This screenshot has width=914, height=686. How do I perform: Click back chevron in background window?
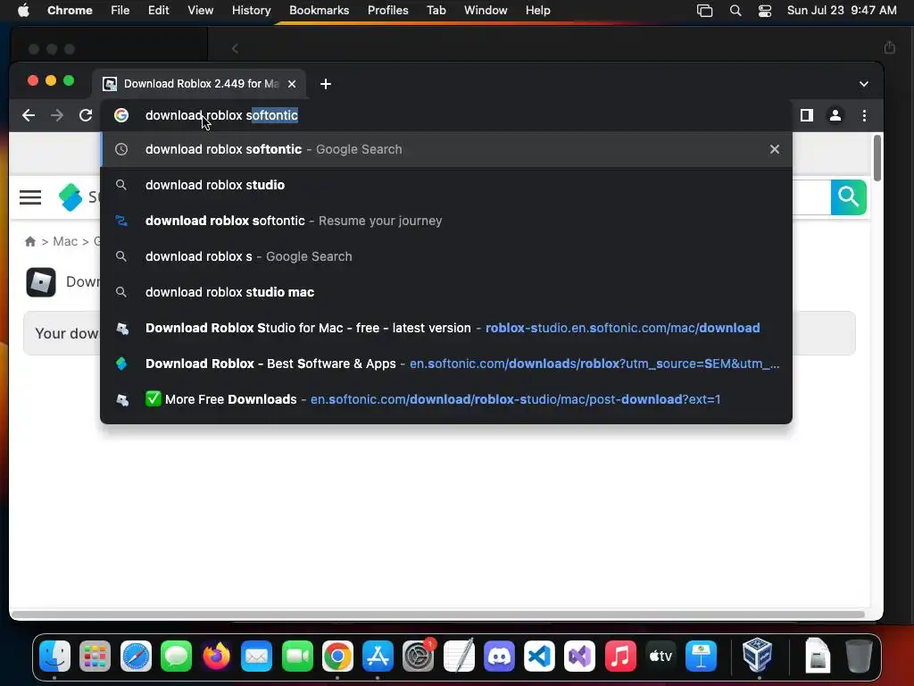click(235, 48)
